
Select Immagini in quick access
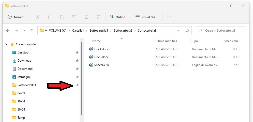click(x=24, y=77)
